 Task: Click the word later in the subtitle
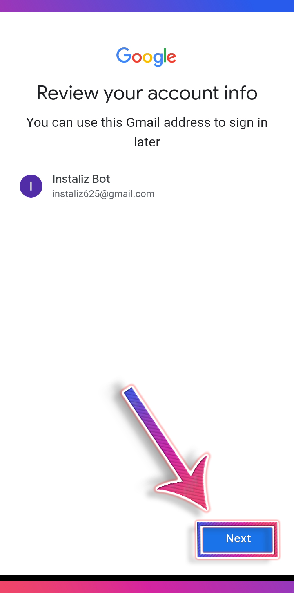(x=147, y=142)
